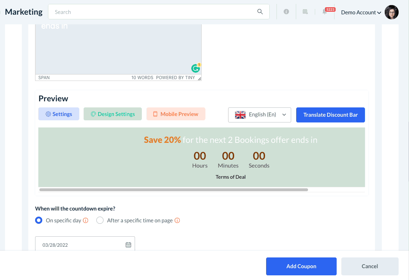Click the date picker calendar icon
Screen dimensions: 409x280
(x=128, y=245)
